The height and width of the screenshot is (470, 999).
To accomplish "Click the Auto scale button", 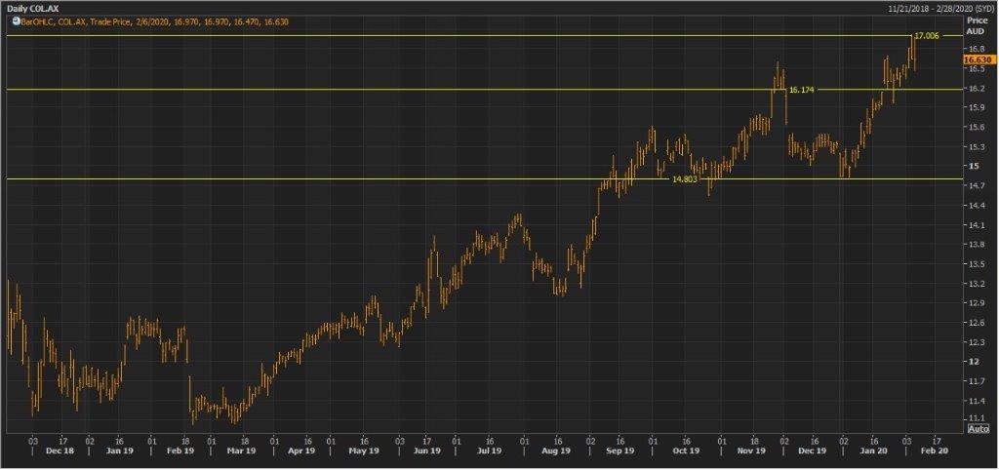I will 977,428.
